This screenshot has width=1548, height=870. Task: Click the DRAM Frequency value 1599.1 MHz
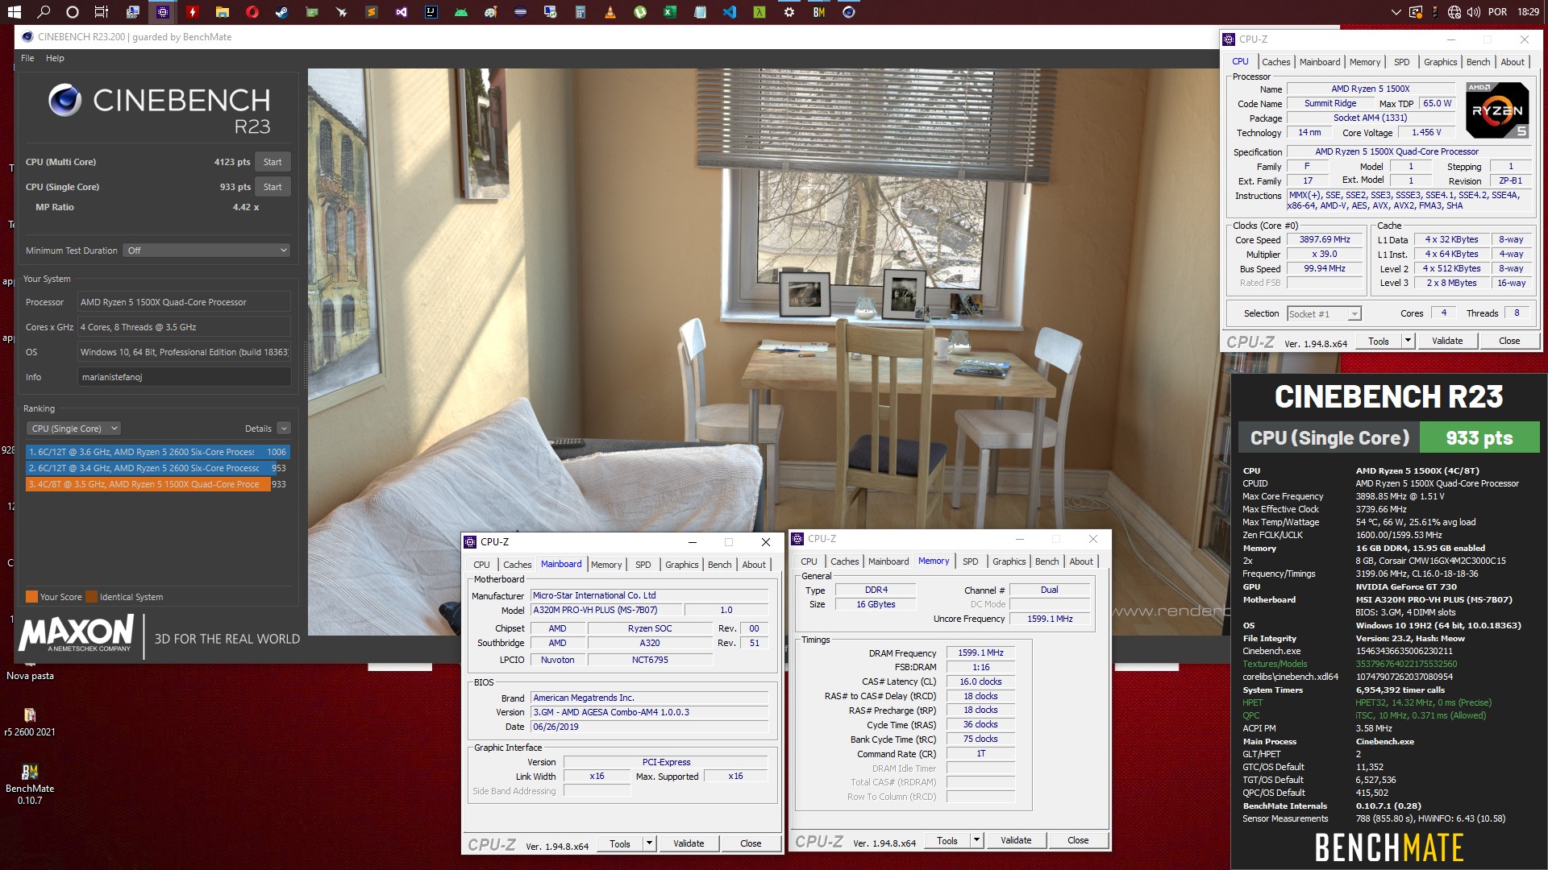tap(980, 652)
